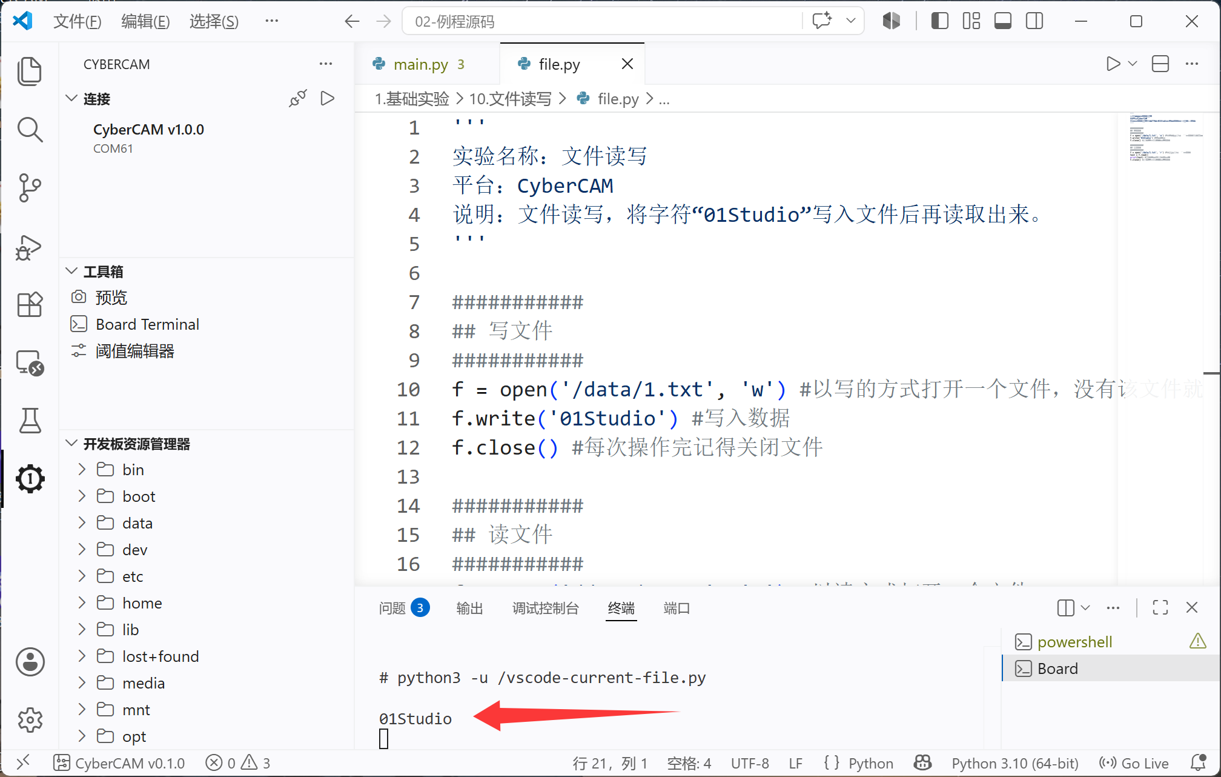The width and height of the screenshot is (1221, 777).
Task: Expand the data folder
Action: point(82,522)
